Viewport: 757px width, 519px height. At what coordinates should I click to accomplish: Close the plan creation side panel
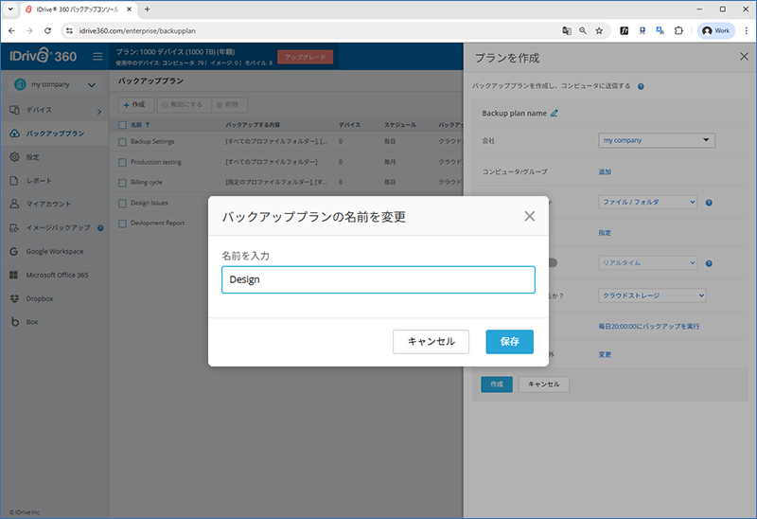tap(743, 57)
